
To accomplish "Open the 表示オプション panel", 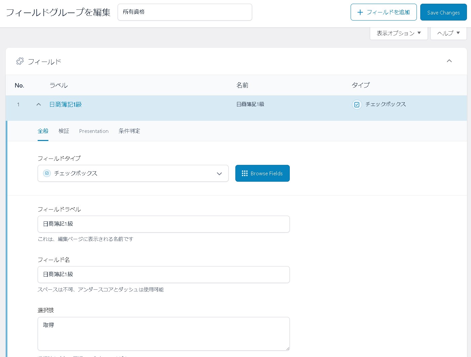I will [398, 33].
